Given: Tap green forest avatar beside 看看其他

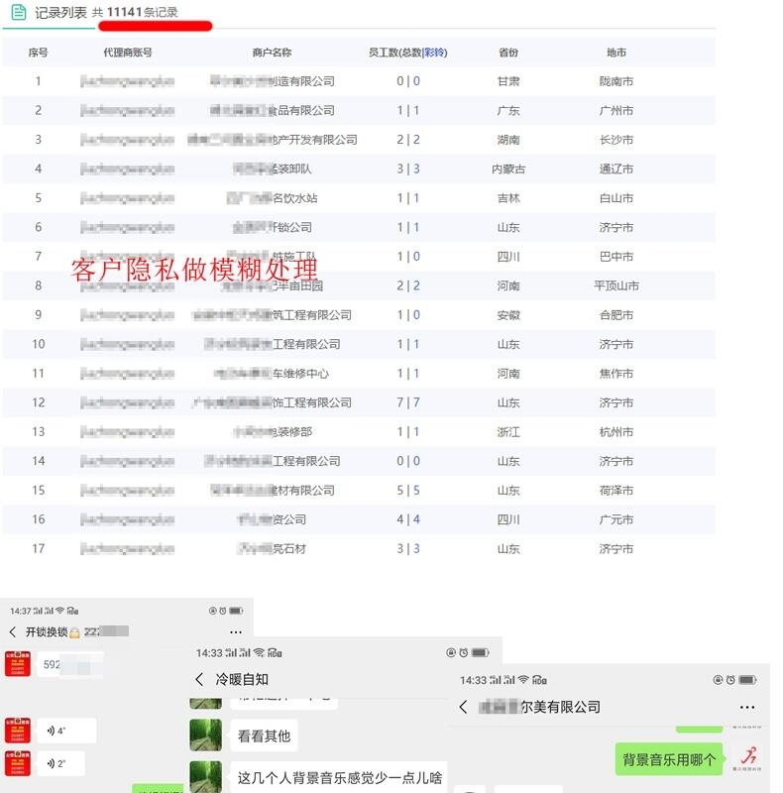Looking at the screenshot, I should 205,735.
